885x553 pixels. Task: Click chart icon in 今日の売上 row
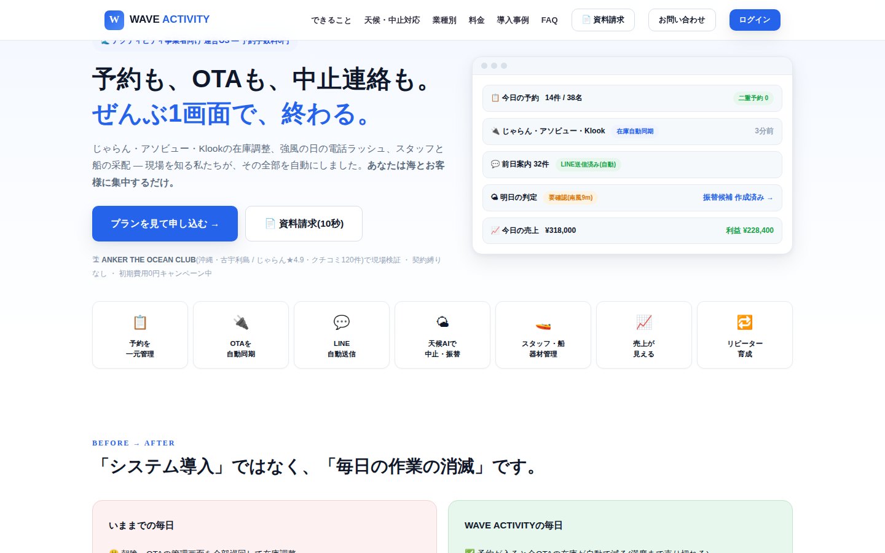tap(495, 230)
